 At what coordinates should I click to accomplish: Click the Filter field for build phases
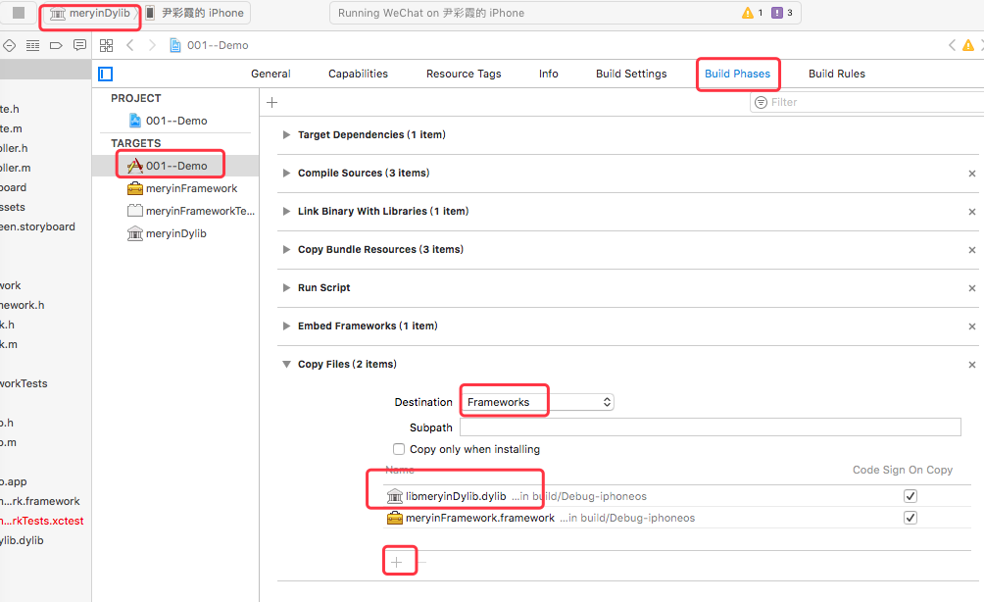pos(869,102)
